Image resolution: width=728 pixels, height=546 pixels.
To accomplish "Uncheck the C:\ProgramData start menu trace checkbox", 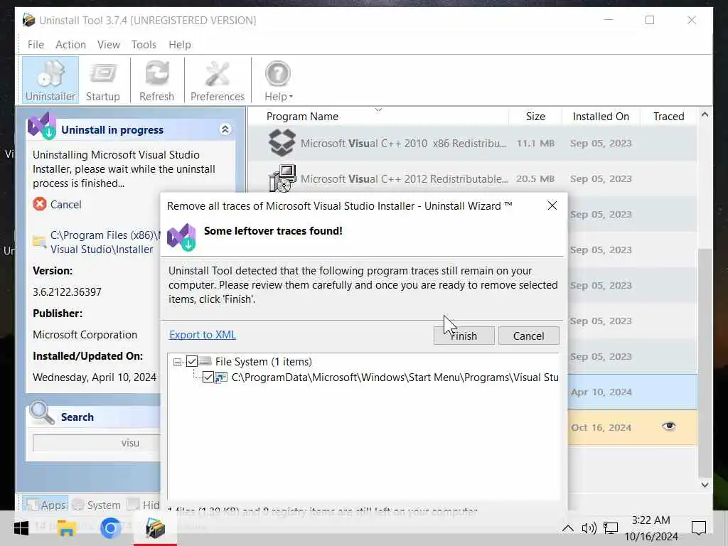I will [x=208, y=377].
